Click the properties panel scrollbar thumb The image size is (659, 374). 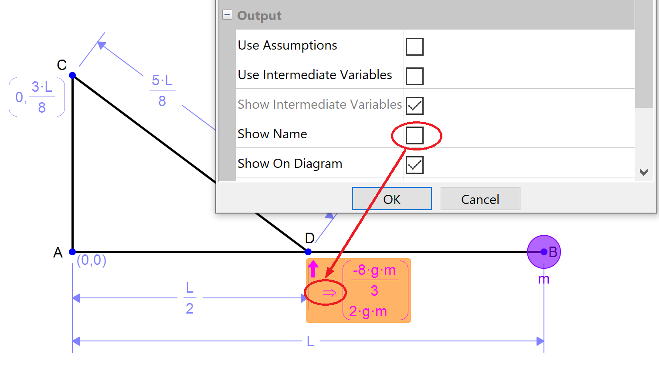tap(643, 52)
